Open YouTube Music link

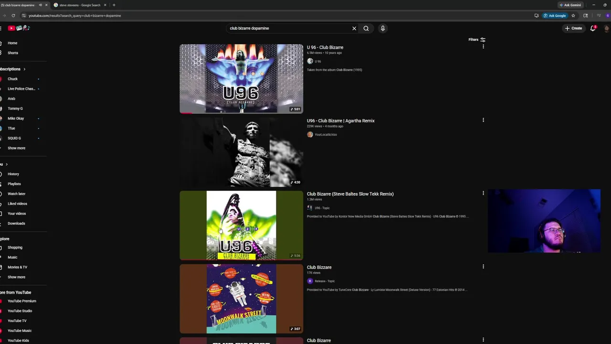(20, 331)
